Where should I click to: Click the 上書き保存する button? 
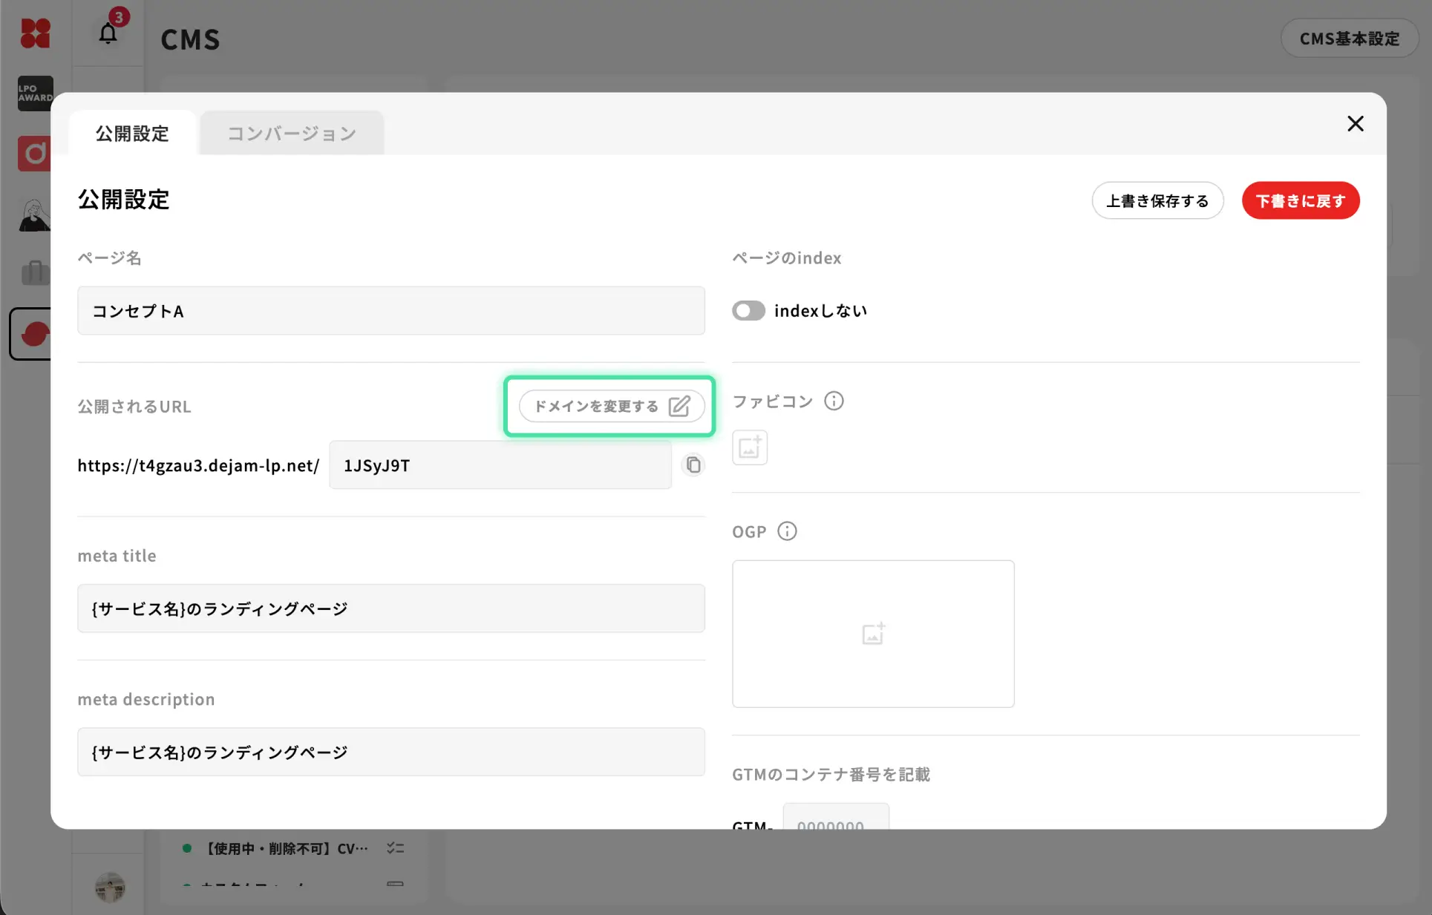(x=1157, y=201)
